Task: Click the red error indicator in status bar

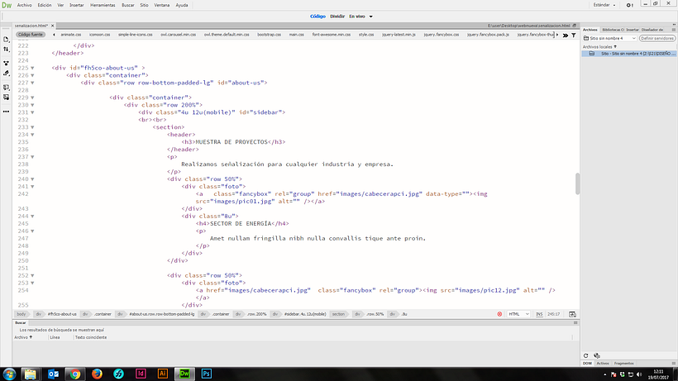Action: 499,314
